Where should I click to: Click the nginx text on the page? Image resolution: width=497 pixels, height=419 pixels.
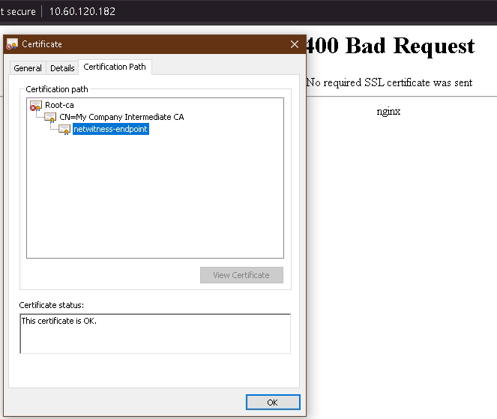tap(388, 111)
